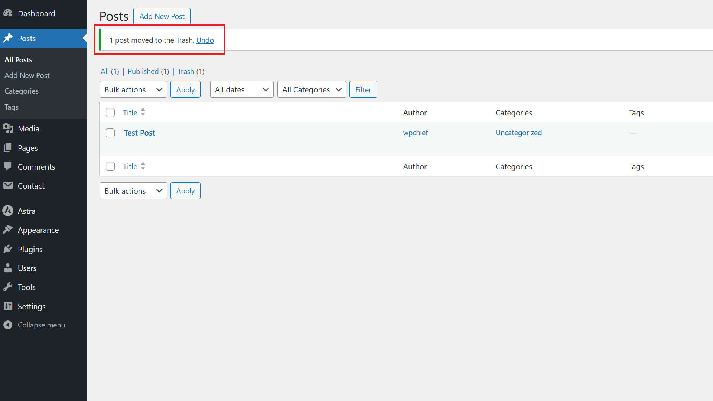Click the Dashboard icon in sidebar
The width and height of the screenshot is (713, 401).
(7, 13)
